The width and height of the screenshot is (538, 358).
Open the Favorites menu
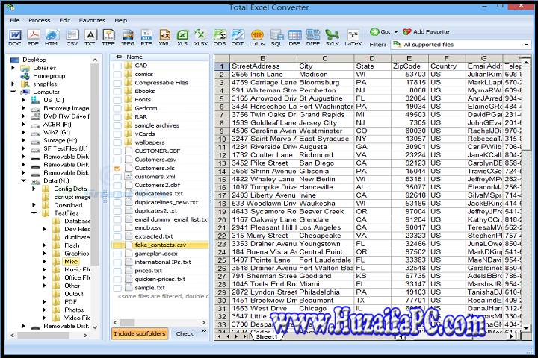click(92, 21)
